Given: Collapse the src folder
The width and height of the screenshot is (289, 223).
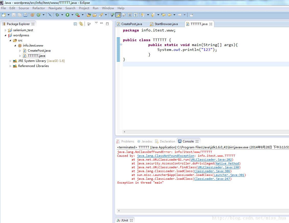Looking at the screenshot, I should [10, 40].
